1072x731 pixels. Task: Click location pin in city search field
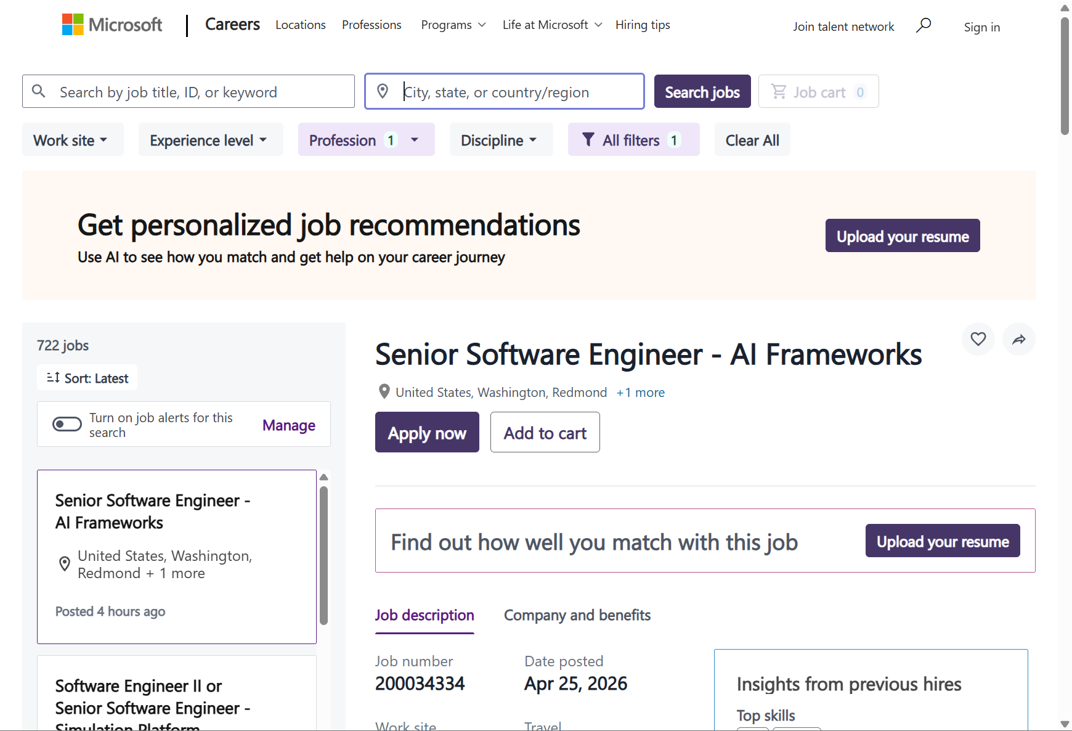[x=383, y=92]
